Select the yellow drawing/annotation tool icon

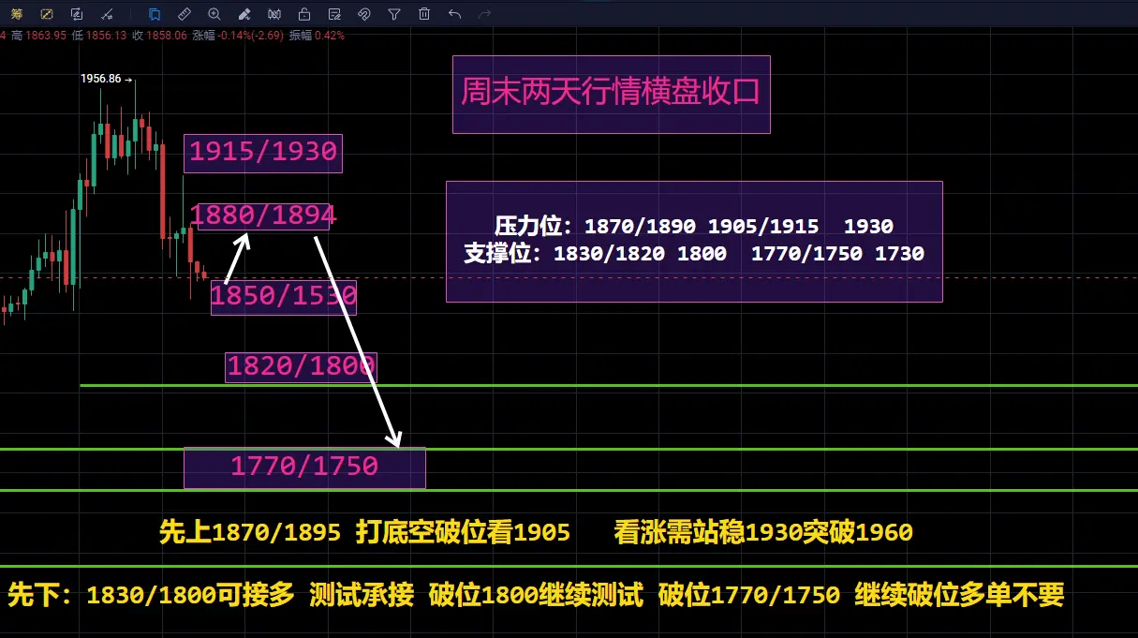point(47,14)
